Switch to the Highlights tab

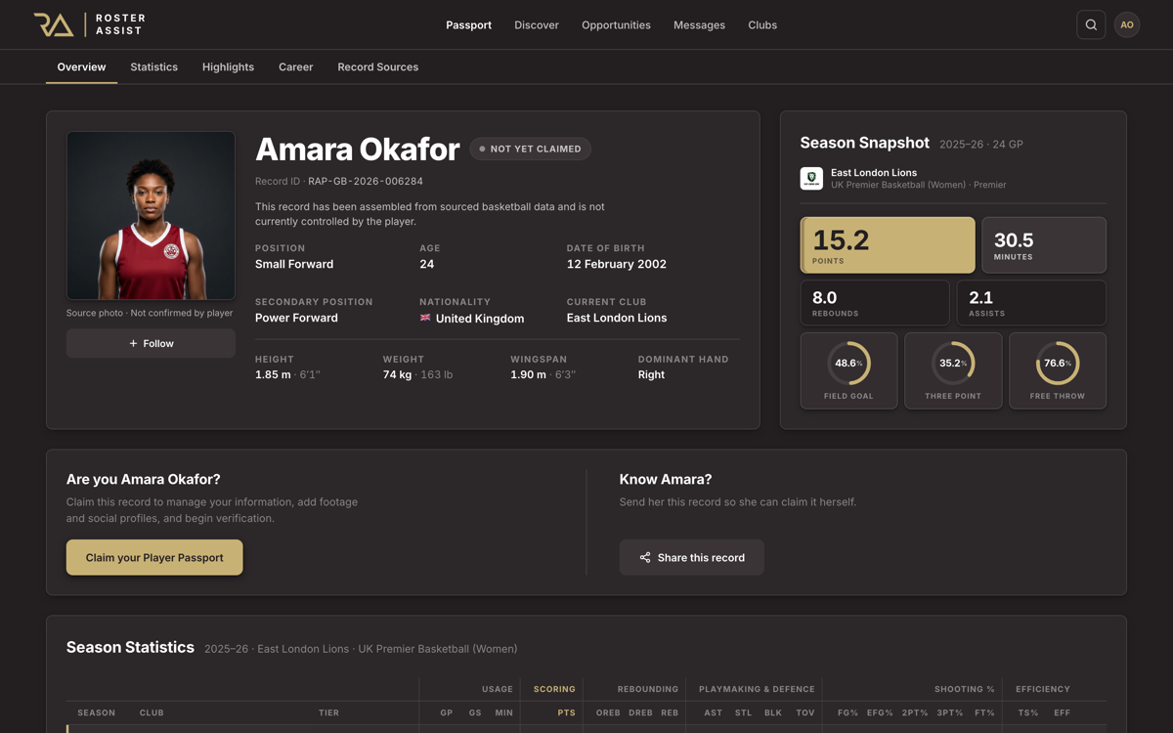tap(228, 66)
